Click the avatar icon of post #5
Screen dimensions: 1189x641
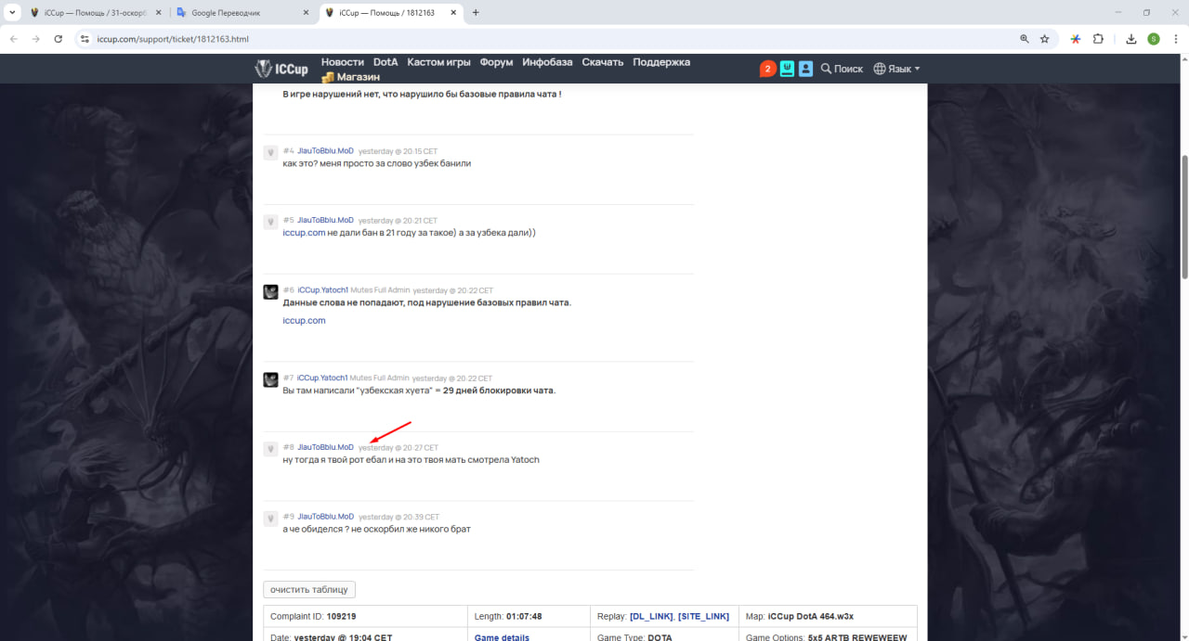pyautogui.click(x=270, y=222)
